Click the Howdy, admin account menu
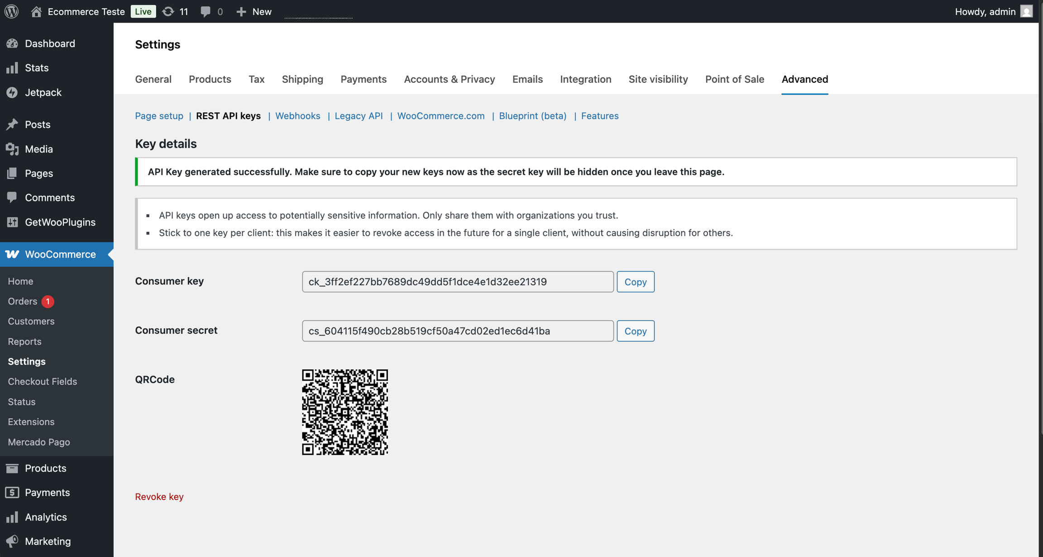This screenshot has height=557, width=1043. click(994, 11)
